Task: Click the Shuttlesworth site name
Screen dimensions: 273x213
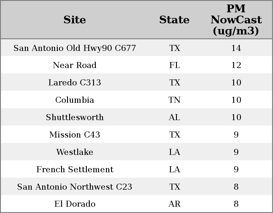Action: 75,117
